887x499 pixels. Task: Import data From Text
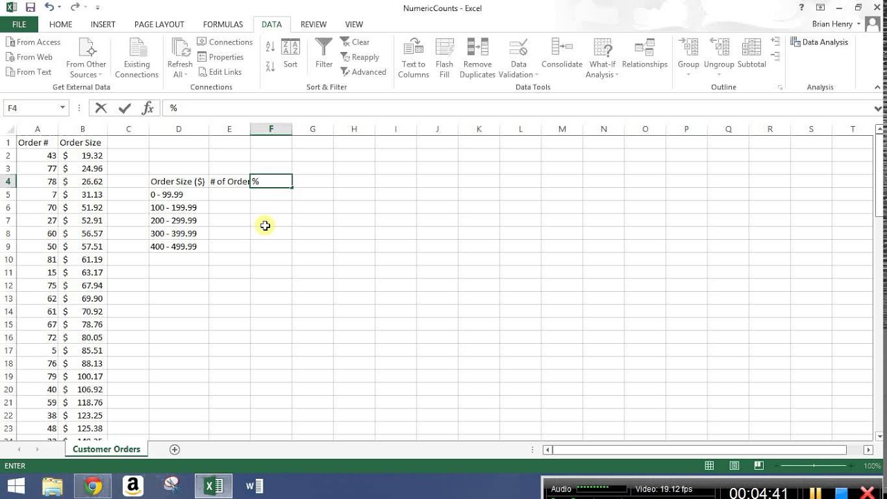[28, 72]
